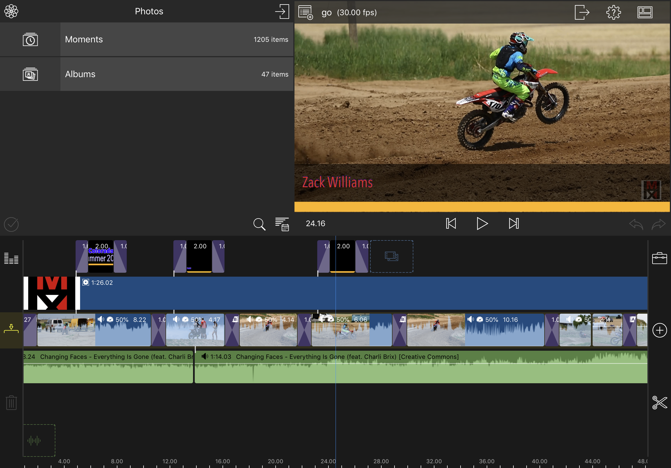Image resolution: width=671 pixels, height=468 pixels.
Task: Click the export share project icon
Action: point(582,13)
